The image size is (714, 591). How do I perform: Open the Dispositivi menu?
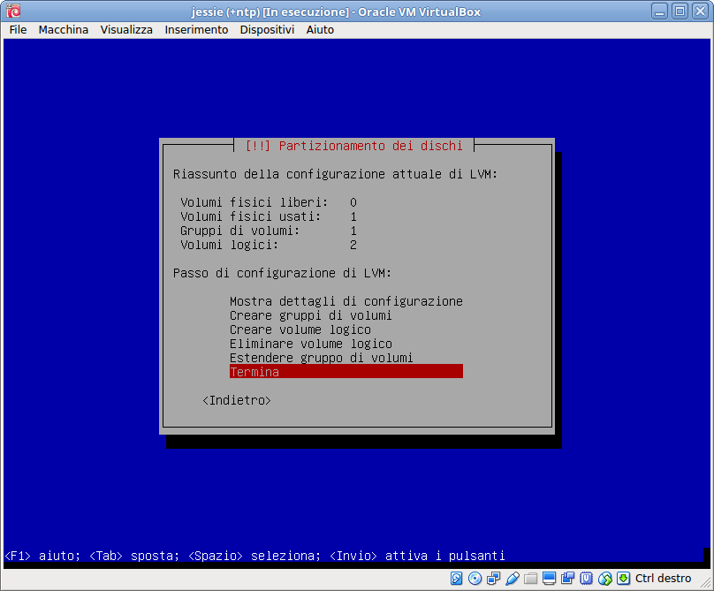(267, 30)
